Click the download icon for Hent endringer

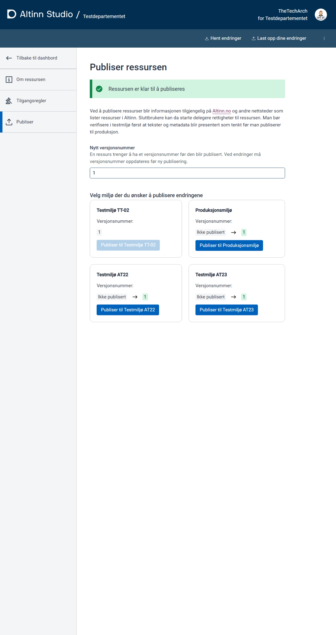click(207, 39)
